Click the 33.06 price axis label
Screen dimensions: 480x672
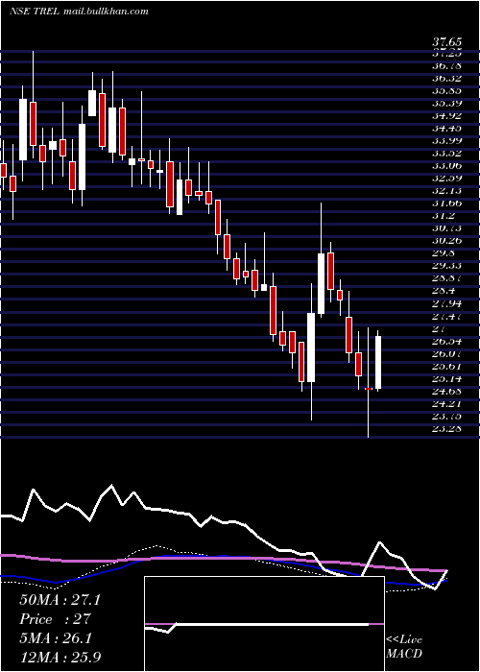446,165
